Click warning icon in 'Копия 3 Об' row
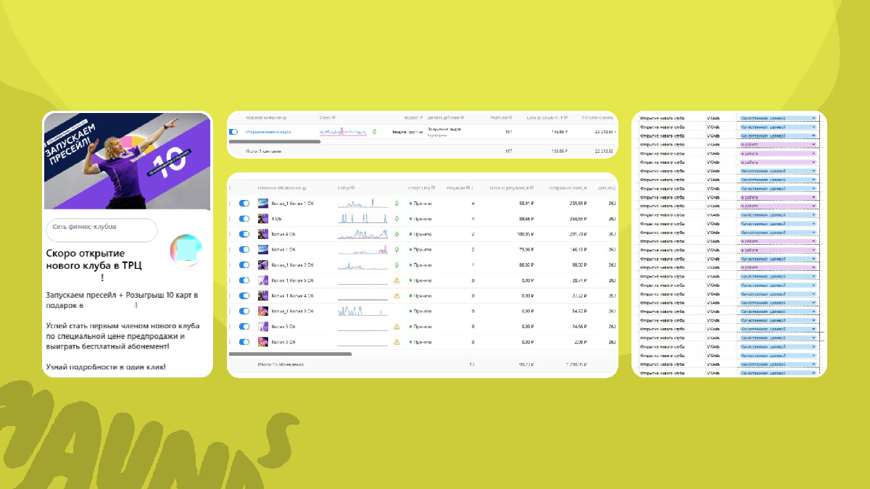This screenshot has height=489, width=870. 397,342
